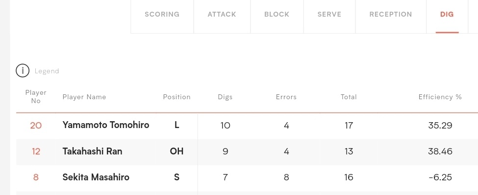Sort table by Player Name header
This screenshot has height=195, width=478.
point(84,97)
